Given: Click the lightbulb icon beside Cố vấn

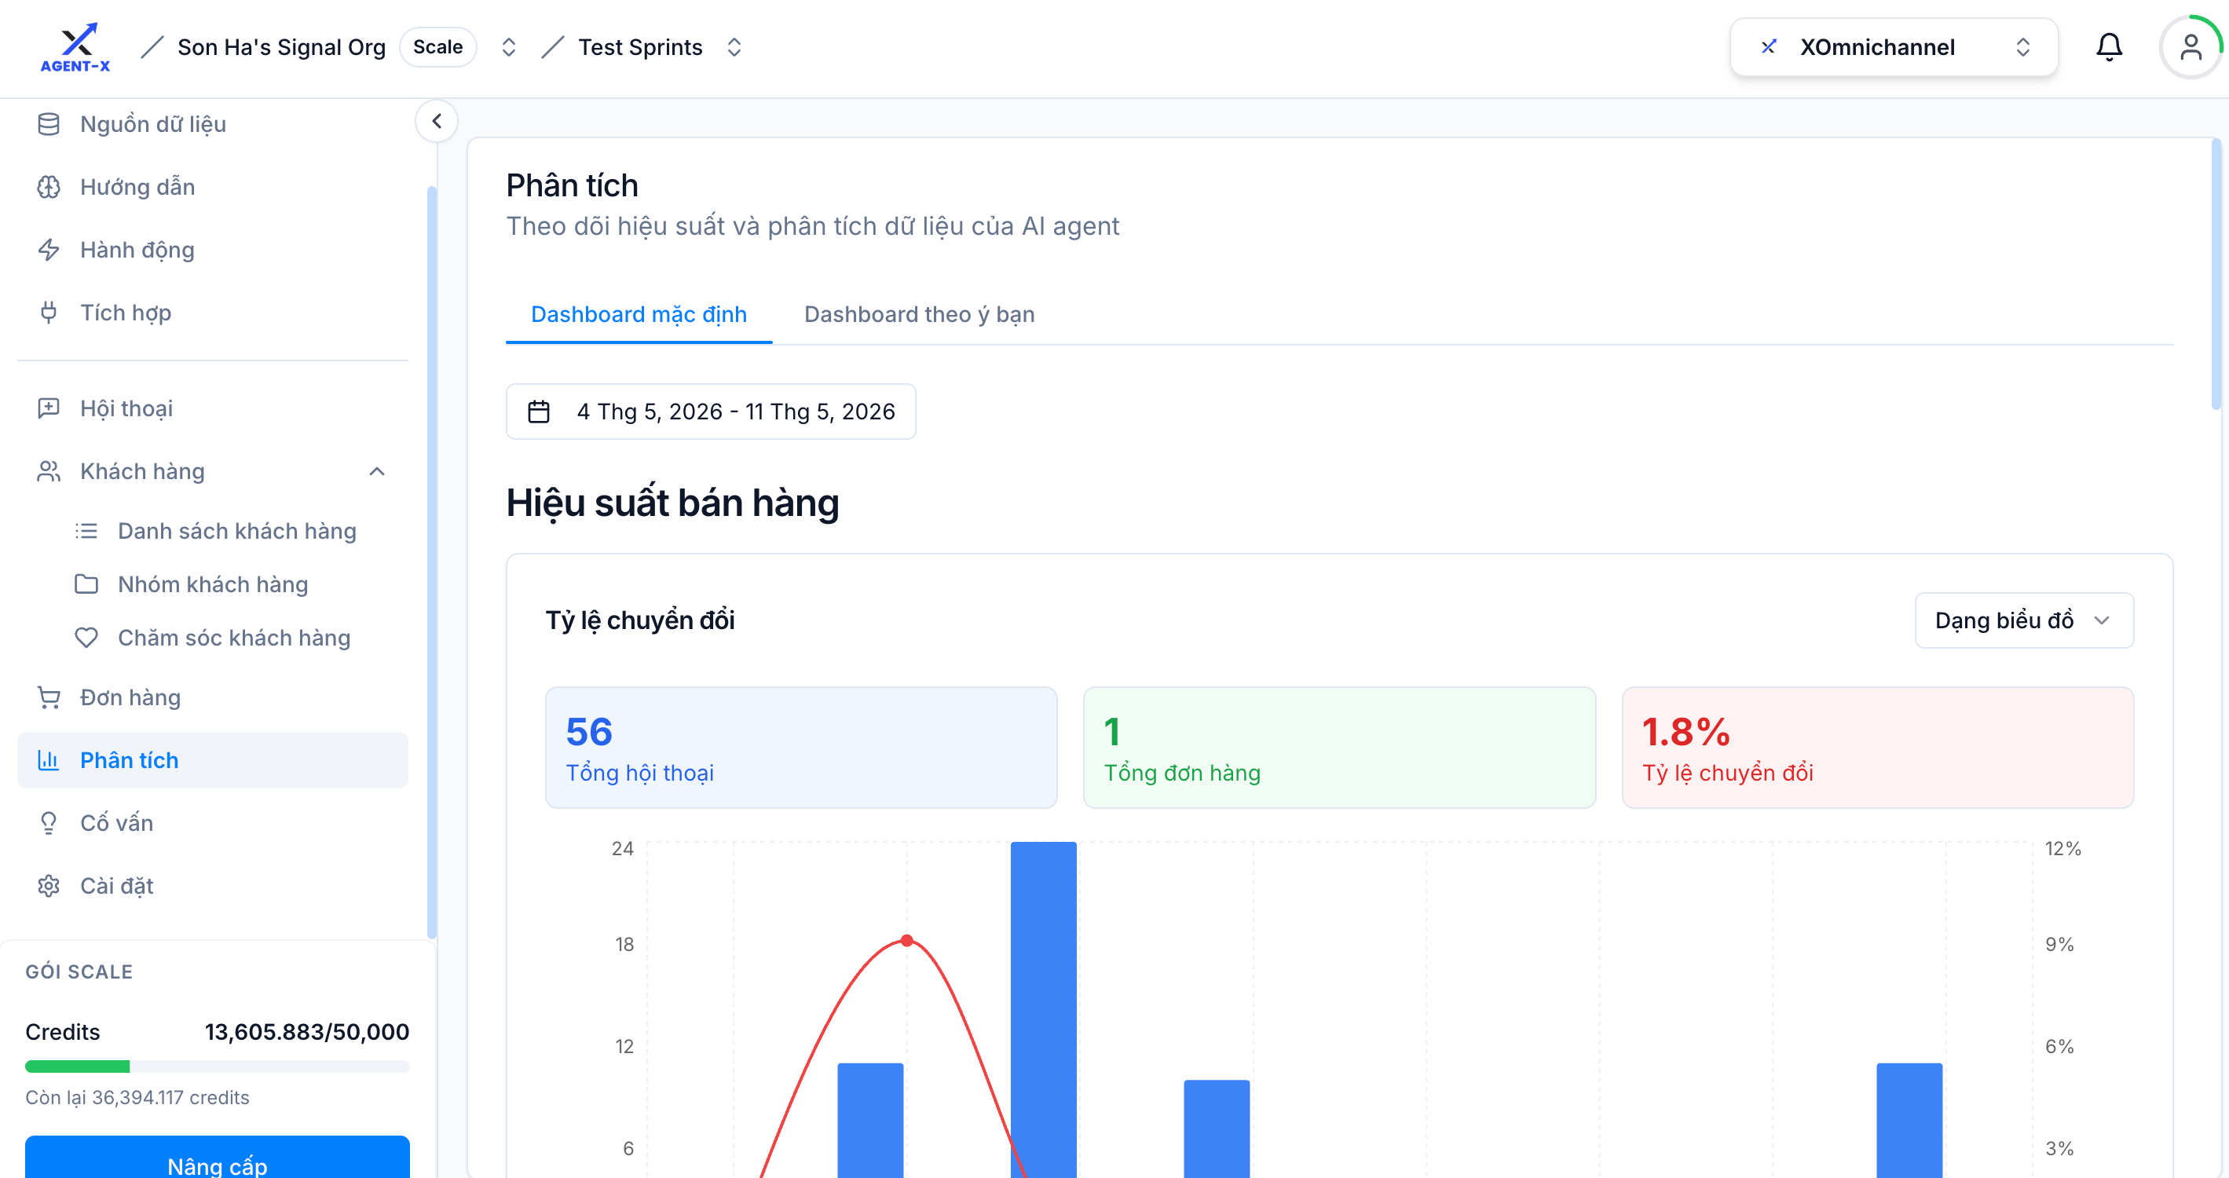Looking at the screenshot, I should click(x=49, y=823).
